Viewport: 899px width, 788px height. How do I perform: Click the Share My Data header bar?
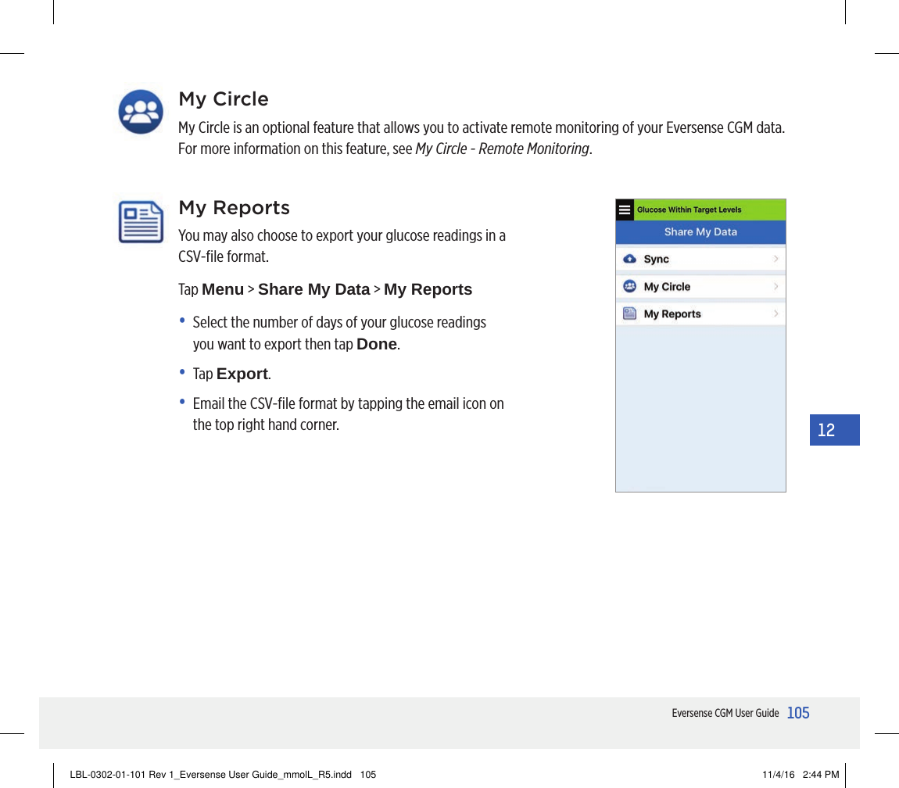[x=700, y=232]
